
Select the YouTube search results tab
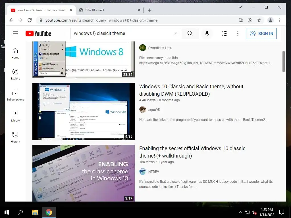[x=41, y=10]
